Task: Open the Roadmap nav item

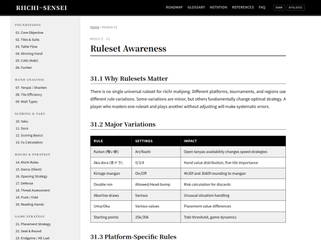Action: point(174,7)
